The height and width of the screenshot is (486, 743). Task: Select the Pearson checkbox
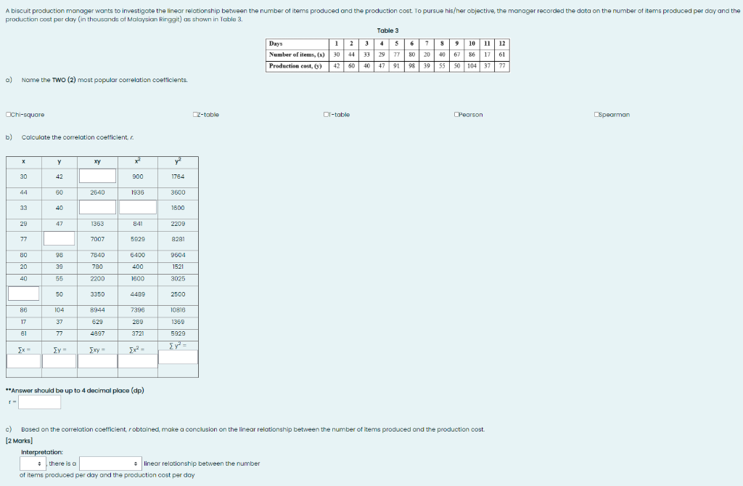click(x=456, y=114)
